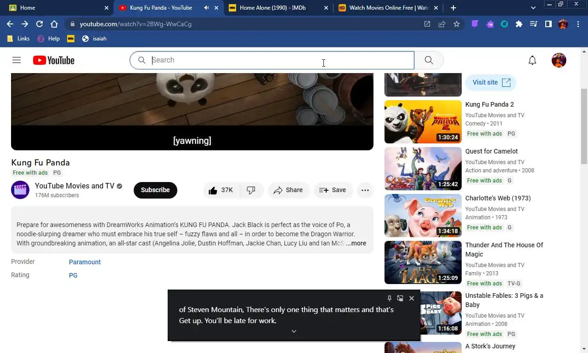Open YouTube Movies and TV channel name
Screen dimensions: 588x353
[x=74, y=186]
